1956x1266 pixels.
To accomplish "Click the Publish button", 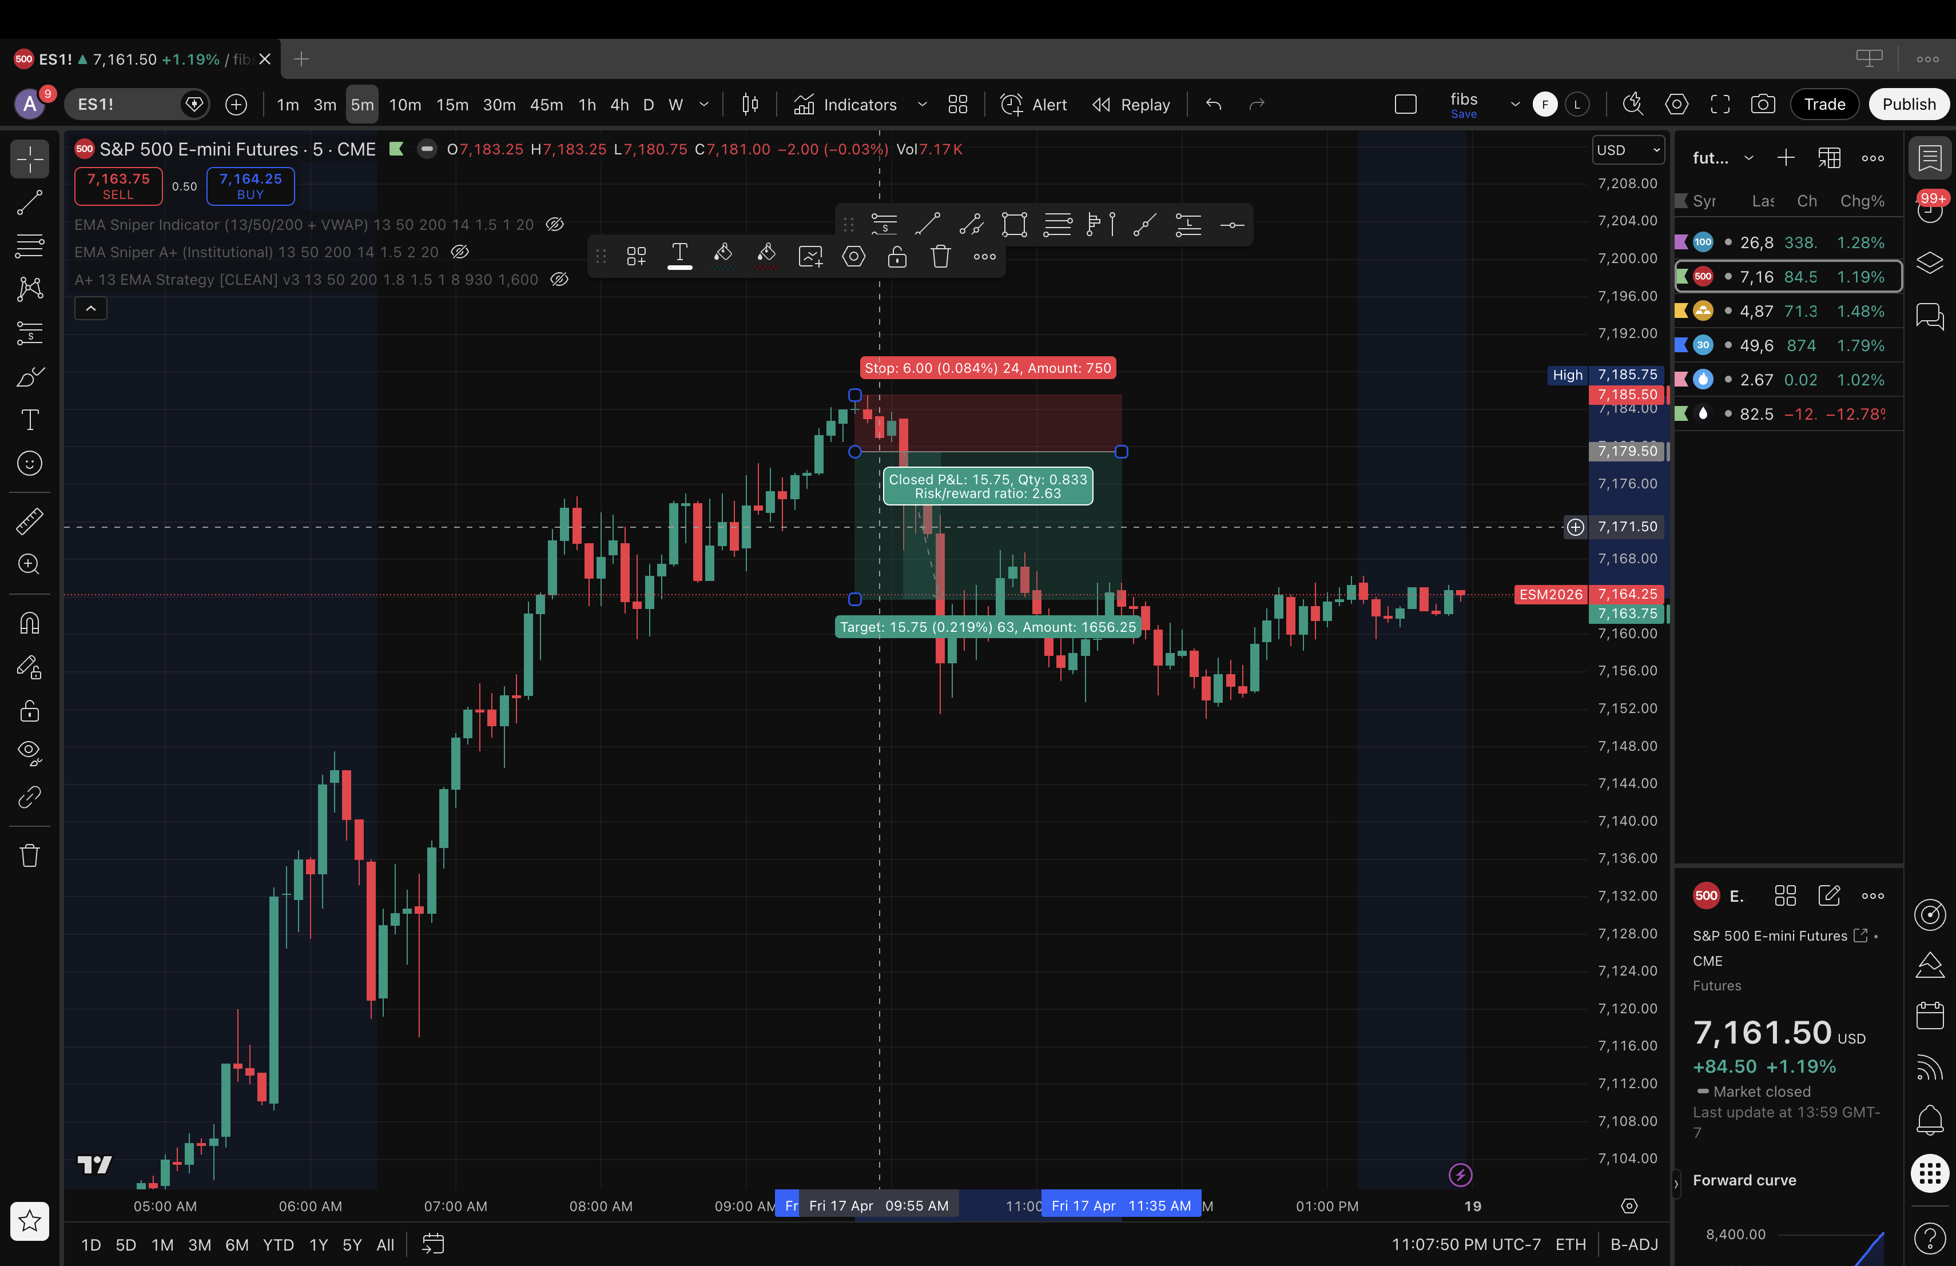I will click(x=1909, y=104).
